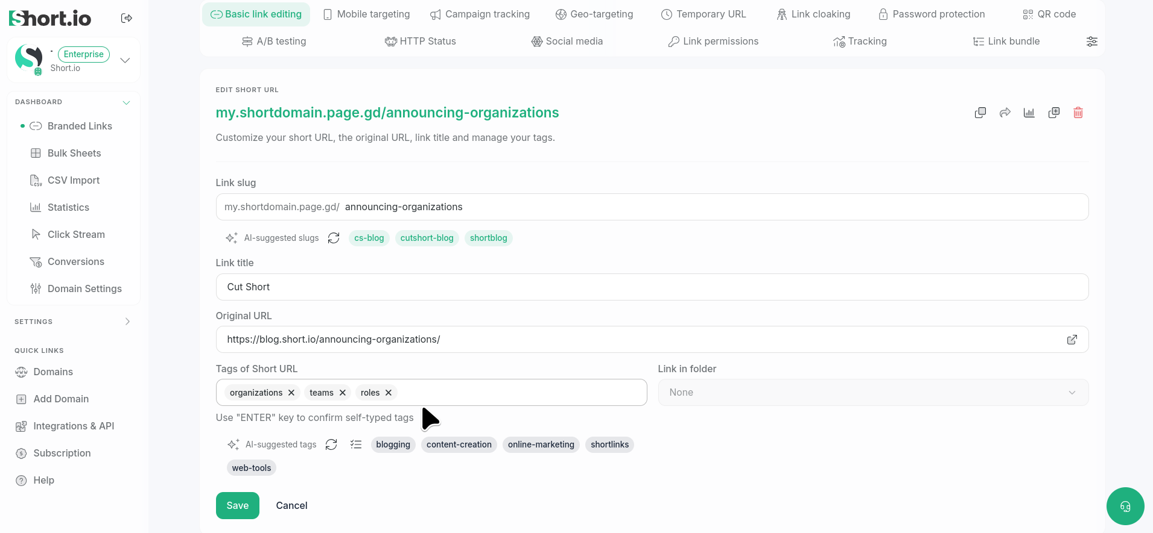Cancel link editing
This screenshot has width=1153, height=533.
click(291, 506)
